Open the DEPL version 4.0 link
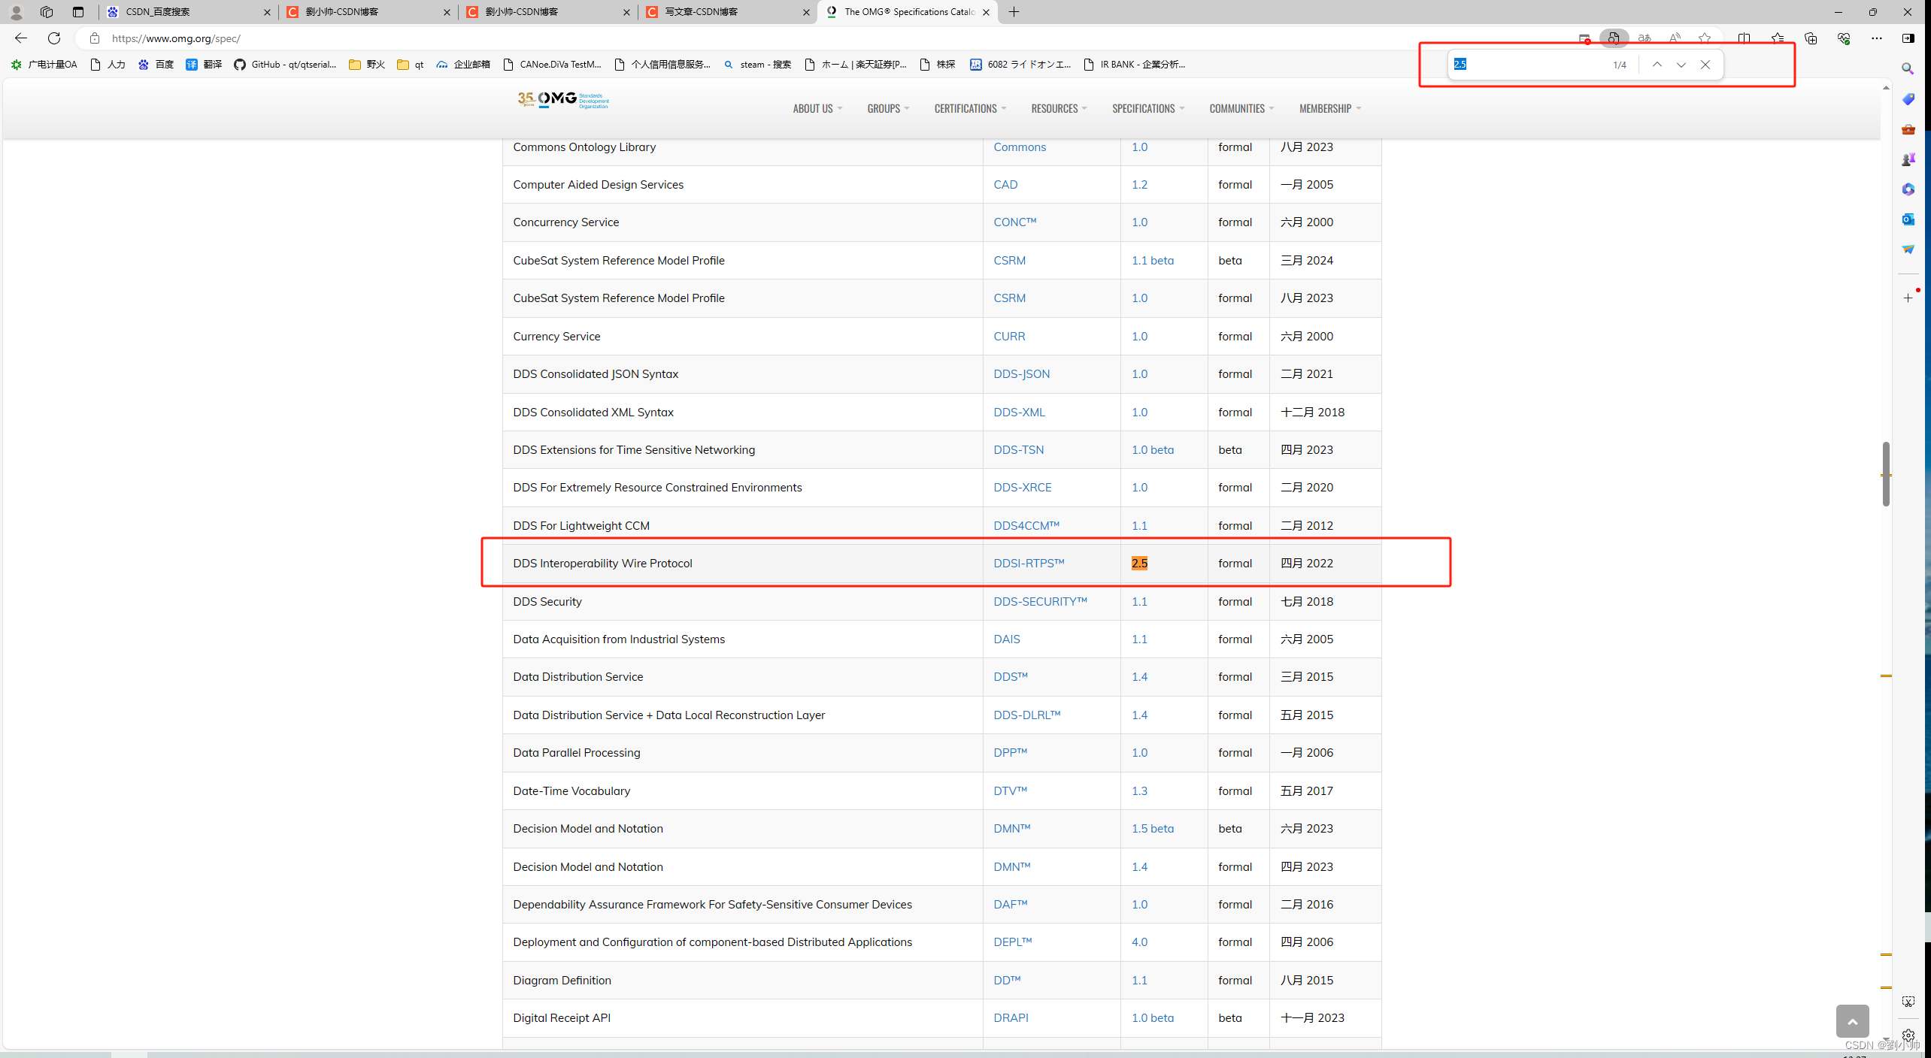1931x1058 pixels. click(x=1139, y=942)
